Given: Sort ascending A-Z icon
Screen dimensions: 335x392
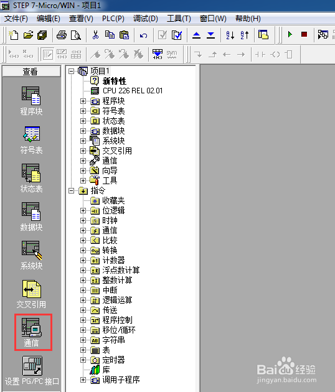Looking at the screenshot, I should coord(230,35).
